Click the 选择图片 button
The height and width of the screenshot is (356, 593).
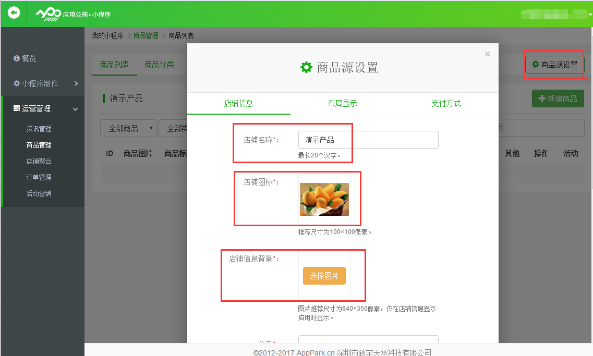(324, 276)
